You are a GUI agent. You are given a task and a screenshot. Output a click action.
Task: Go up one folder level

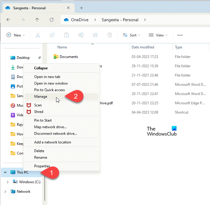[x=37, y=20]
